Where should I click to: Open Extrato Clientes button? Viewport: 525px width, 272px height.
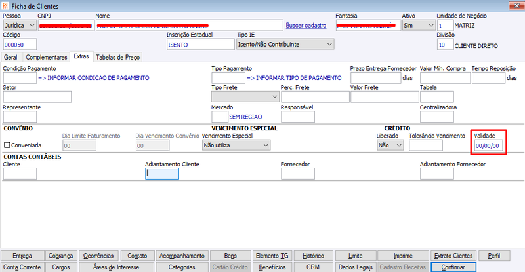pyautogui.click(x=453, y=256)
